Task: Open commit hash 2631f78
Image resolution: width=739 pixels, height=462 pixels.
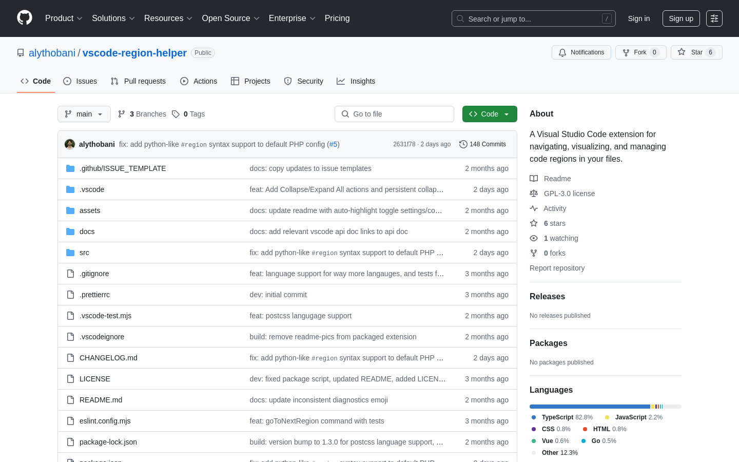Action: pyautogui.click(x=404, y=144)
